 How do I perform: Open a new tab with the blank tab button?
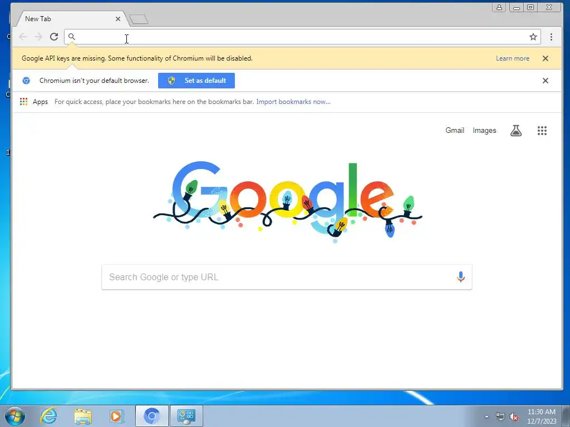(139, 19)
